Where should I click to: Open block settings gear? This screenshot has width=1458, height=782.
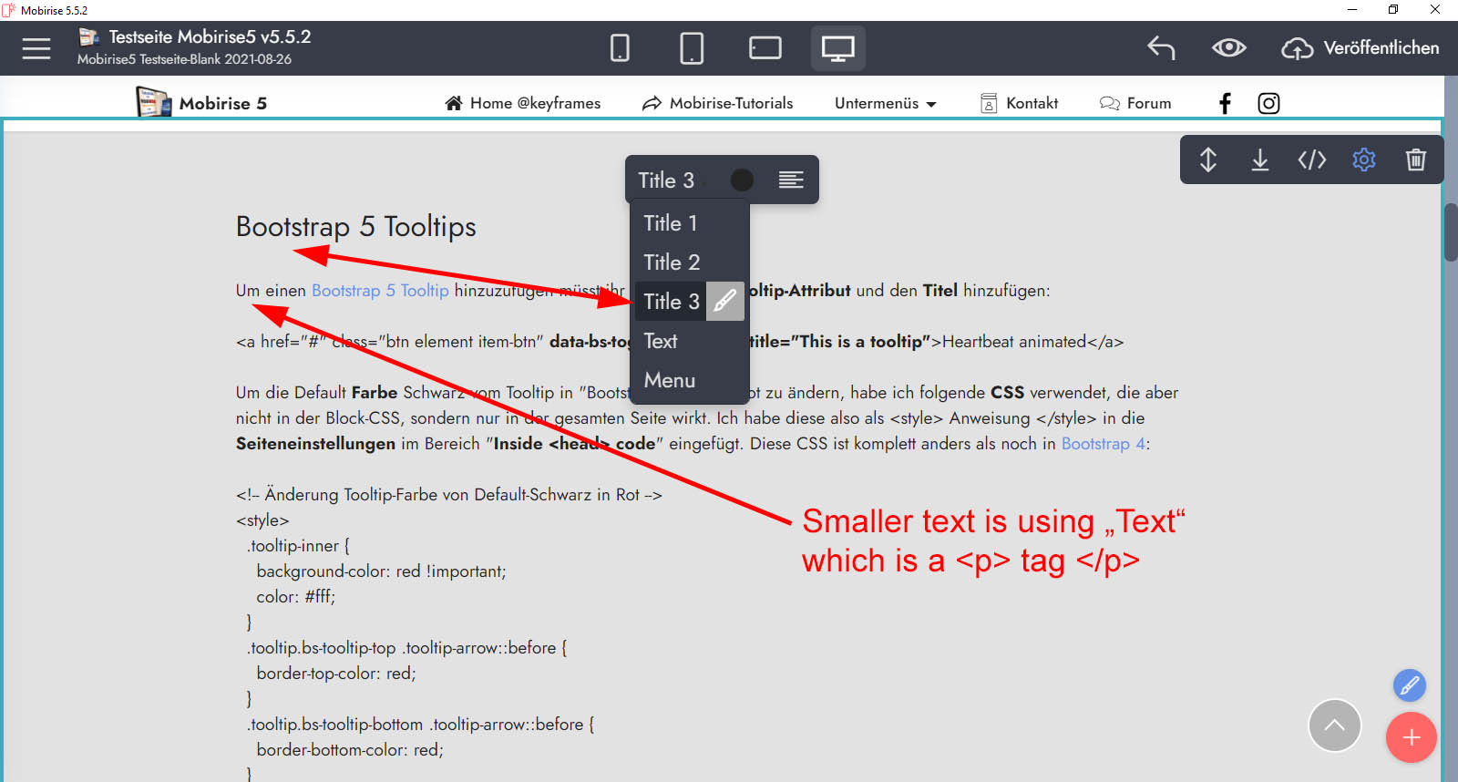tap(1364, 159)
